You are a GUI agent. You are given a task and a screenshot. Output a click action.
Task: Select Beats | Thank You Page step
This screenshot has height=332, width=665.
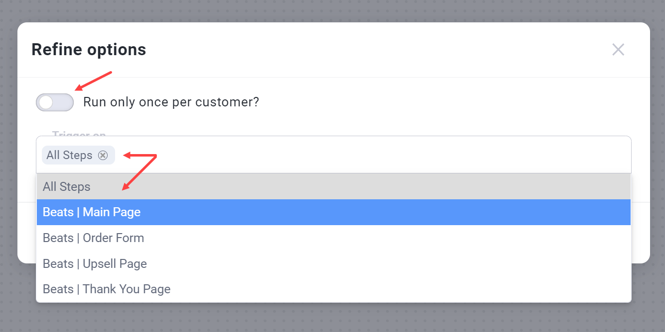tap(107, 289)
